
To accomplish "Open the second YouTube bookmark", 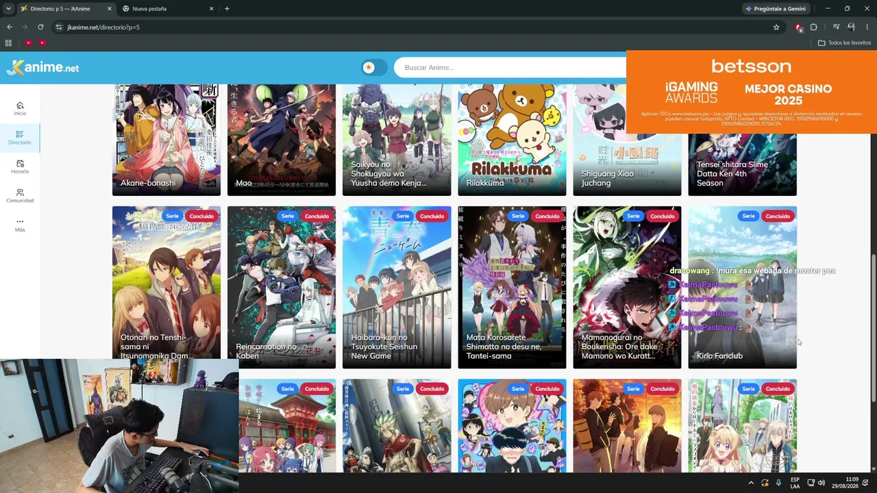I will click(x=42, y=42).
